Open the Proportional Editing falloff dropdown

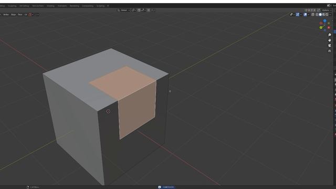pyautogui.click(x=153, y=10)
